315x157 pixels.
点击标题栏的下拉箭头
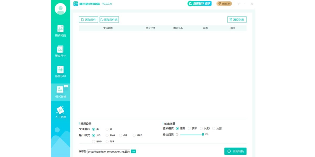(238, 4)
